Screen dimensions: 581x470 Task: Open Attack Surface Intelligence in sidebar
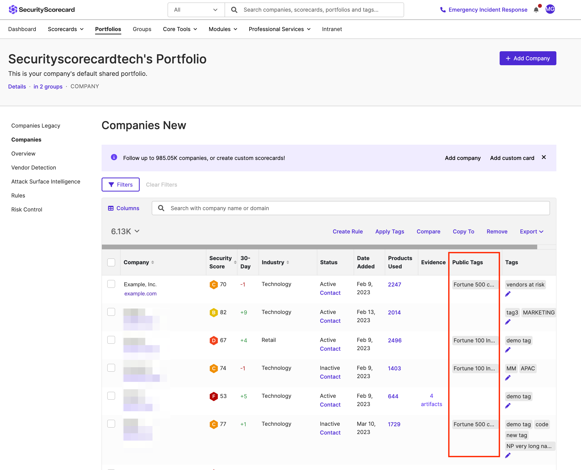(x=46, y=182)
